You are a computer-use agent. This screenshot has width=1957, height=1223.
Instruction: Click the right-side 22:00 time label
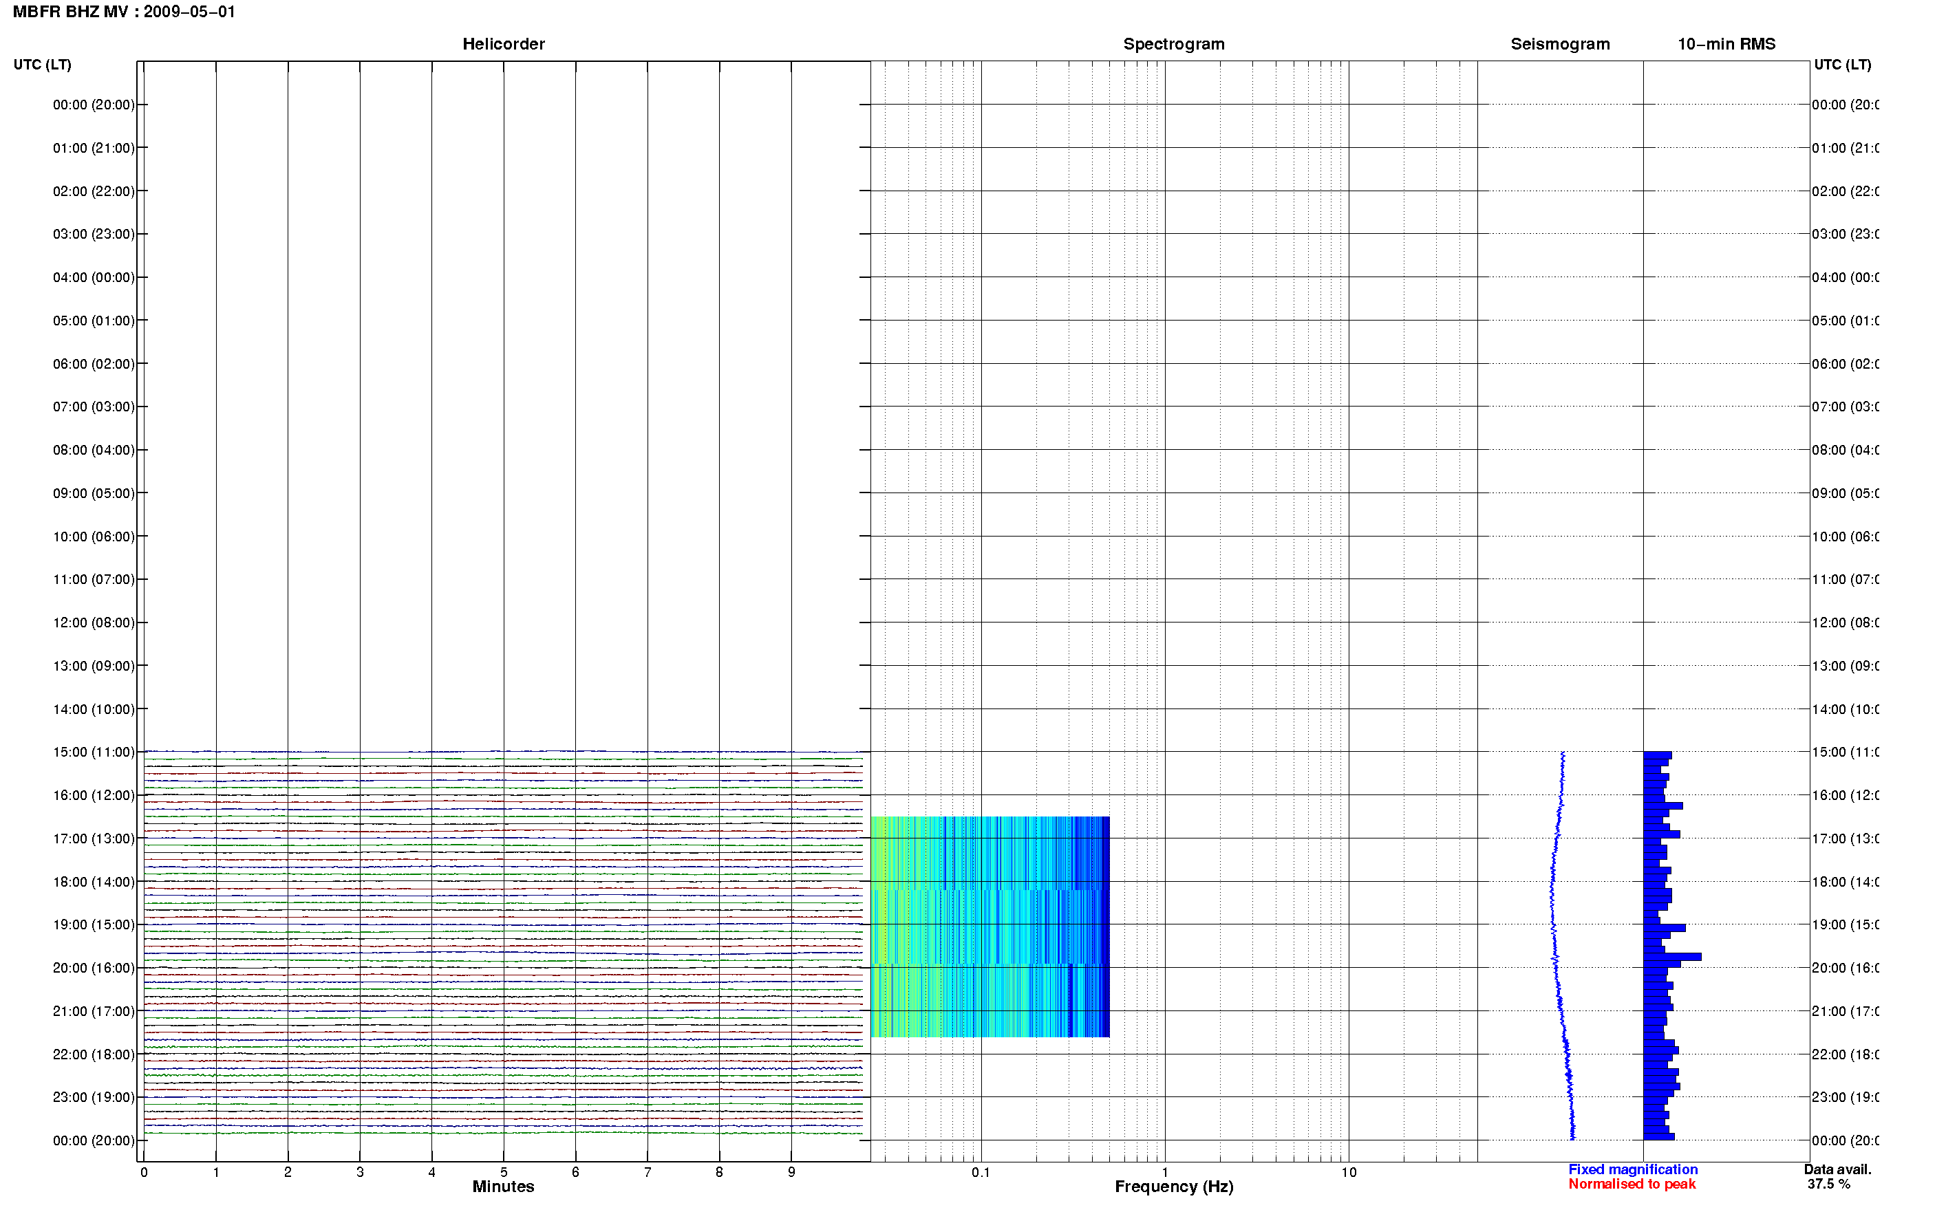(x=1845, y=1054)
